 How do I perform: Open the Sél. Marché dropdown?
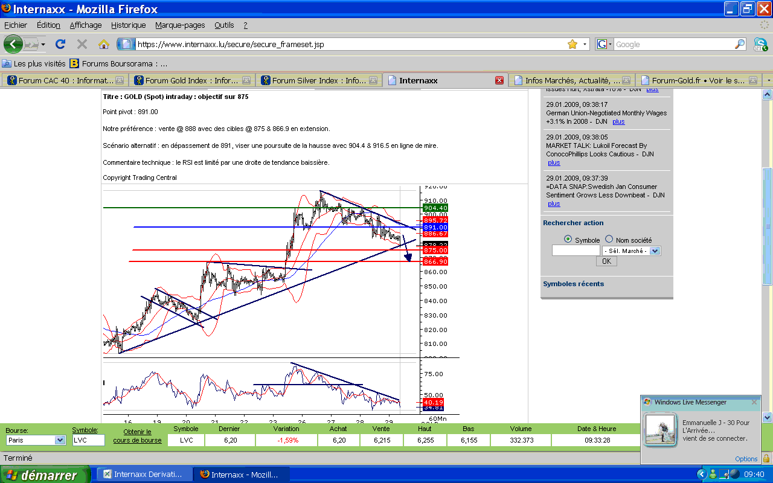pos(631,251)
